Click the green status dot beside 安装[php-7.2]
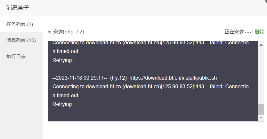The height and width of the screenshot is (139, 267). click(x=49, y=31)
